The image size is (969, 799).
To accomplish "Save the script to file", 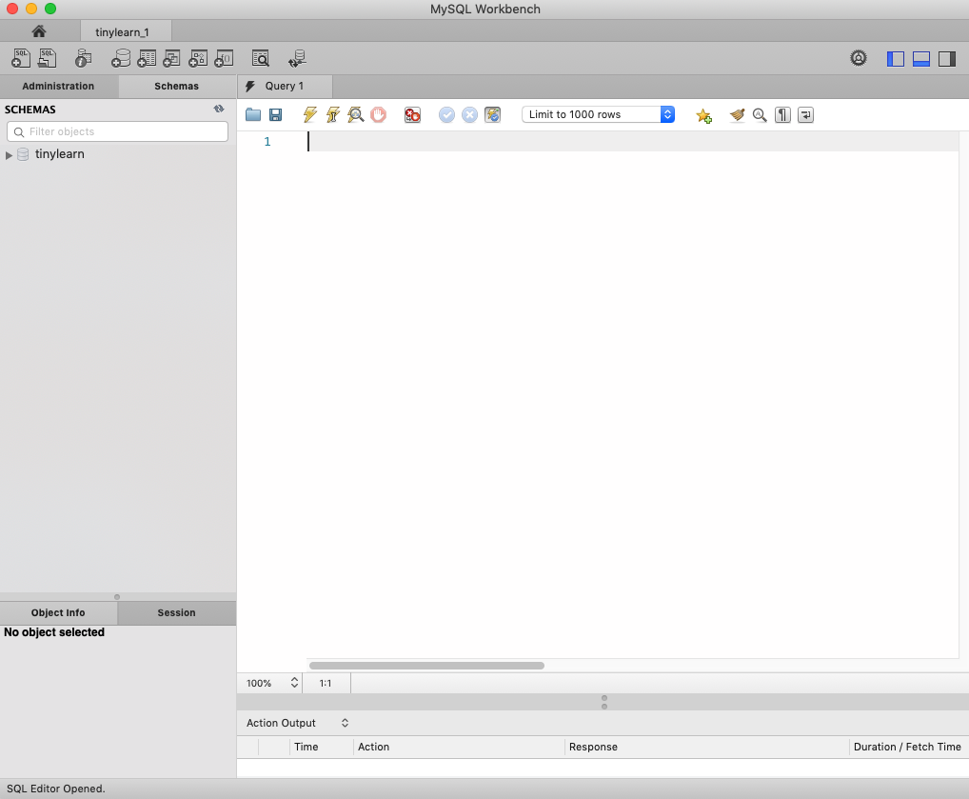I will 276,114.
